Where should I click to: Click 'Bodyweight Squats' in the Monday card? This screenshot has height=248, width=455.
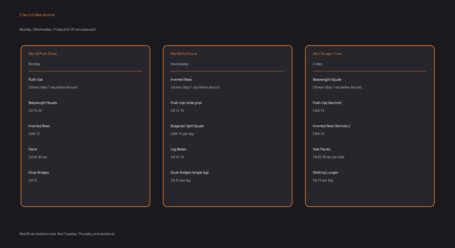[43, 103]
